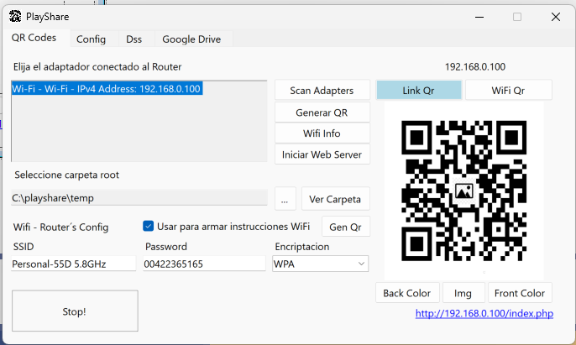This screenshot has width=576, height=345.
Task: Close the PlayShare window
Action: coord(556,17)
